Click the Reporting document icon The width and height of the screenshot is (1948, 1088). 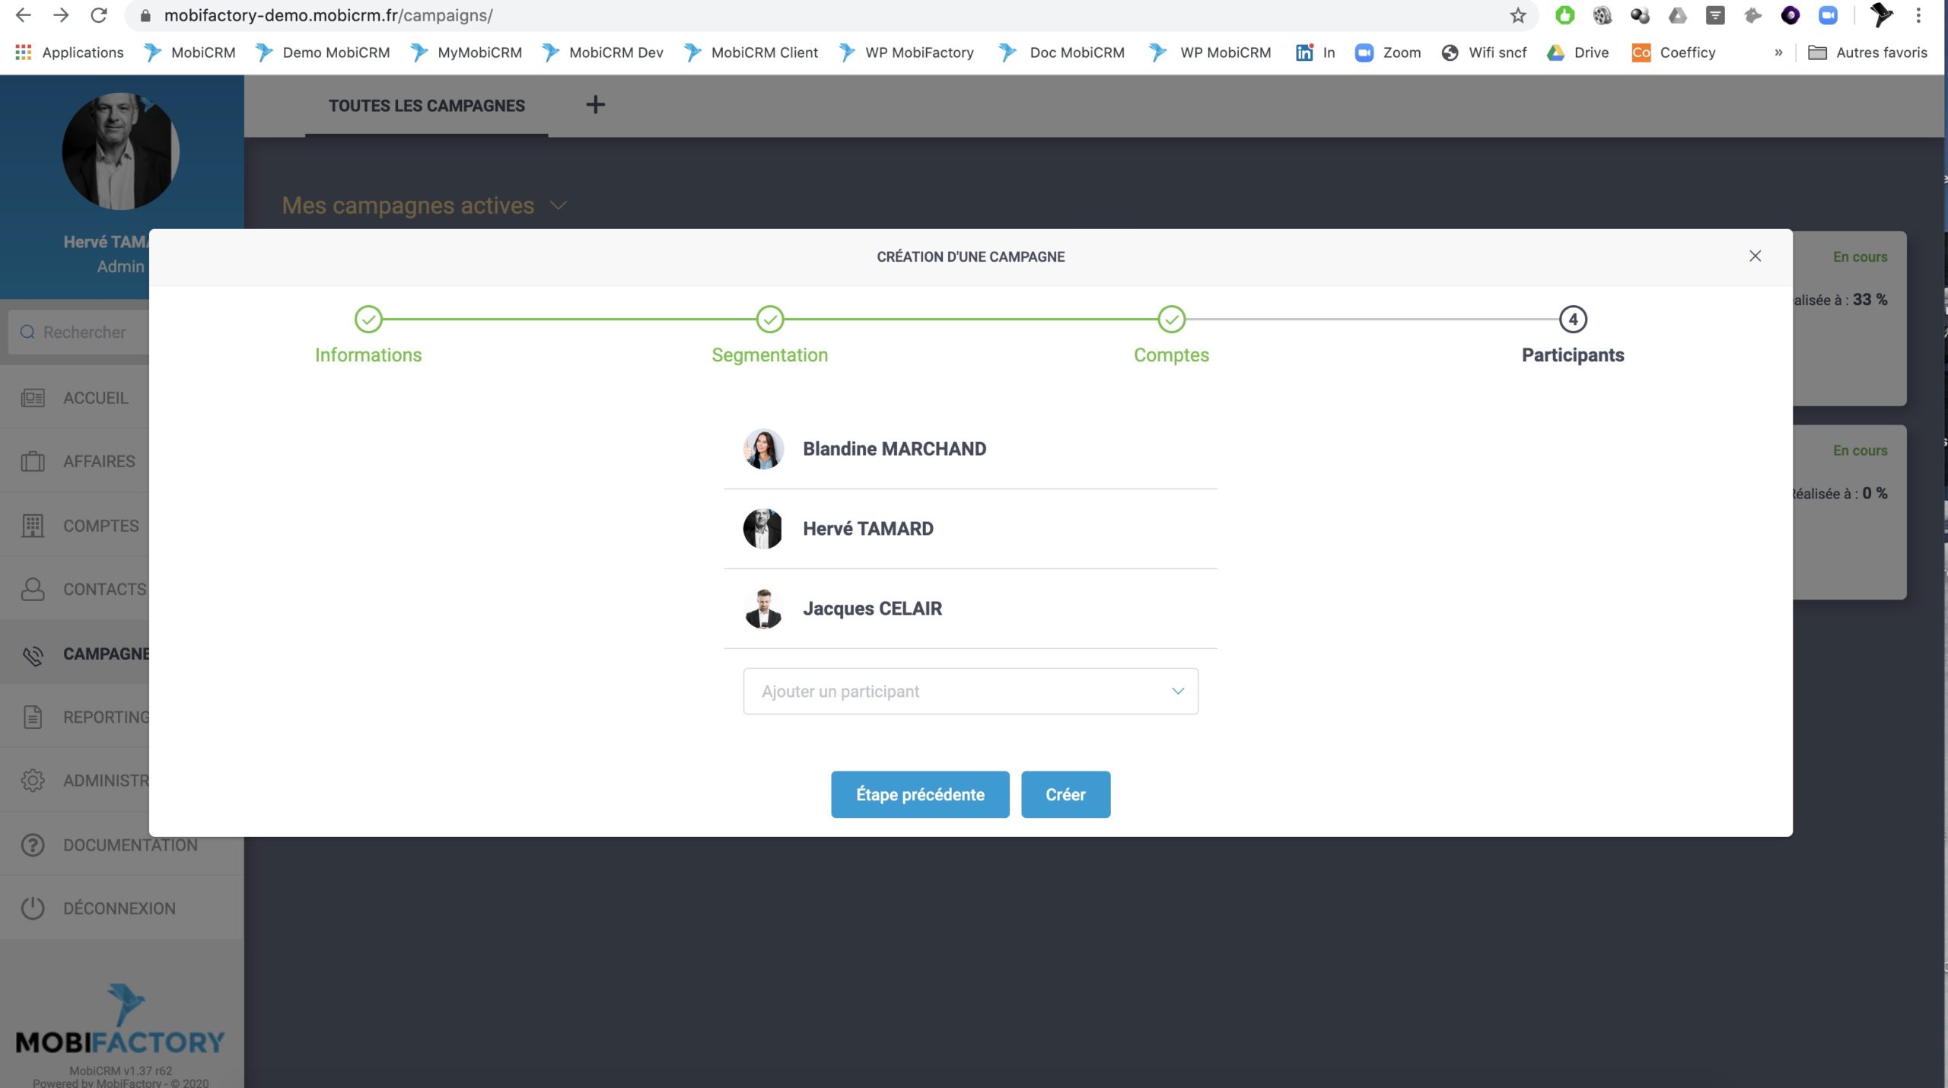click(33, 717)
